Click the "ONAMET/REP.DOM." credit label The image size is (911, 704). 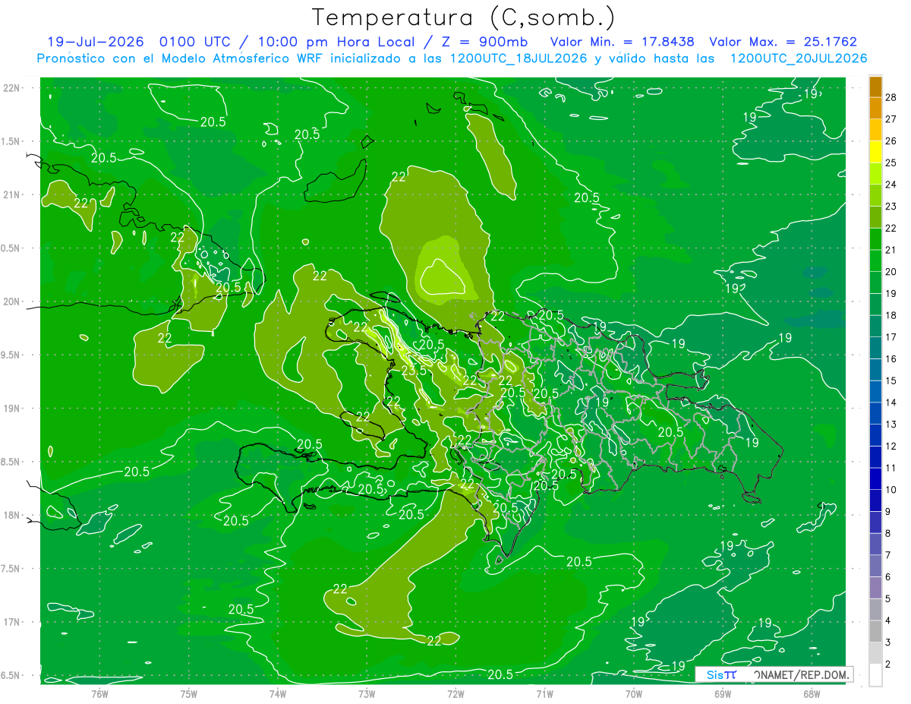coord(803,674)
